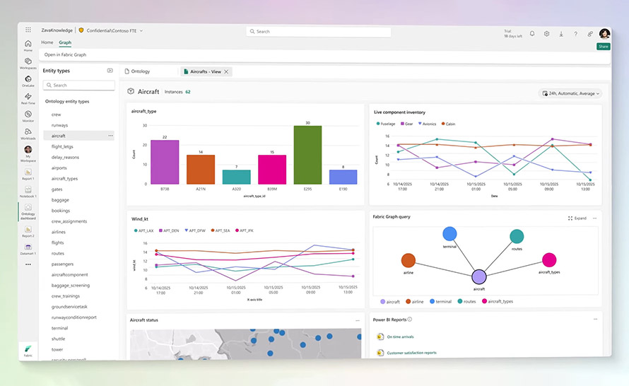This screenshot has width=629, height=386.
Task: Open help question mark icon
Action: (x=576, y=34)
